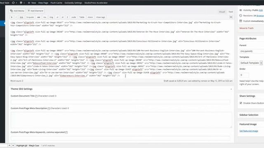Click the Add Element button
The width and height of the screenshot is (264, 148).
tap(35, 11)
